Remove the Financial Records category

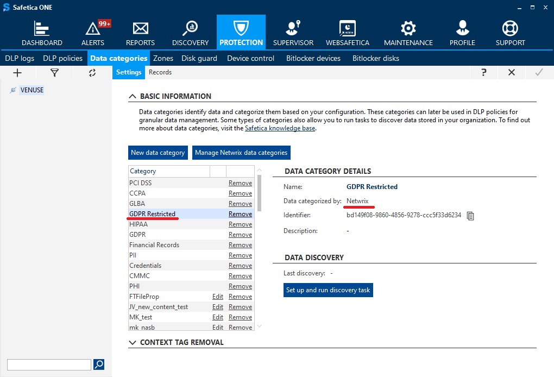[240, 245]
